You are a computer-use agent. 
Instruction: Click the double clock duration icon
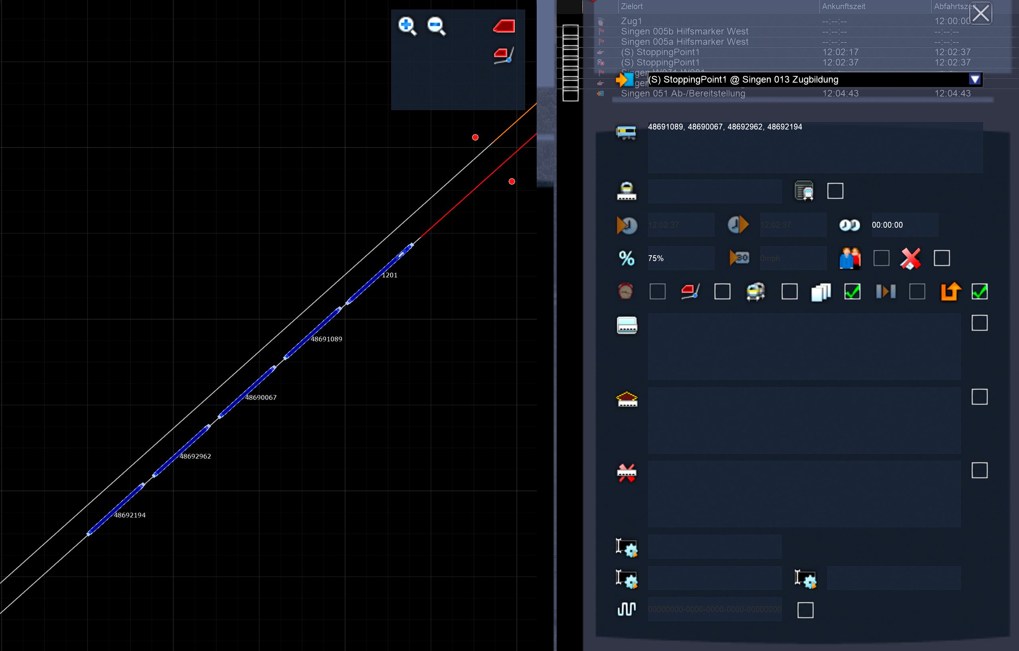coord(849,225)
